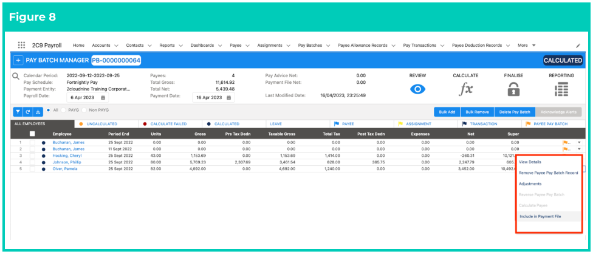Click the pencil edit navigation icon
The width and height of the screenshot is (593, 254).
coord(578,46)
